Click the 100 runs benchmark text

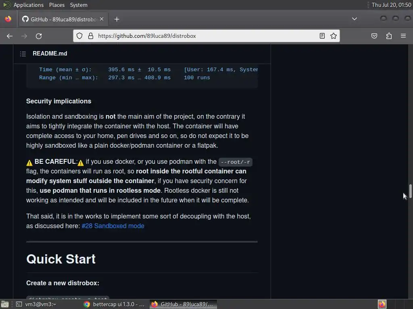click(x=197, y=78)
